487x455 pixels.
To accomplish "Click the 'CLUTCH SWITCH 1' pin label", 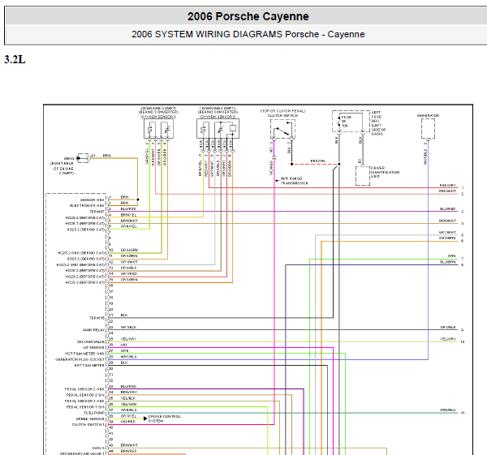I will (x=88, y=424).
